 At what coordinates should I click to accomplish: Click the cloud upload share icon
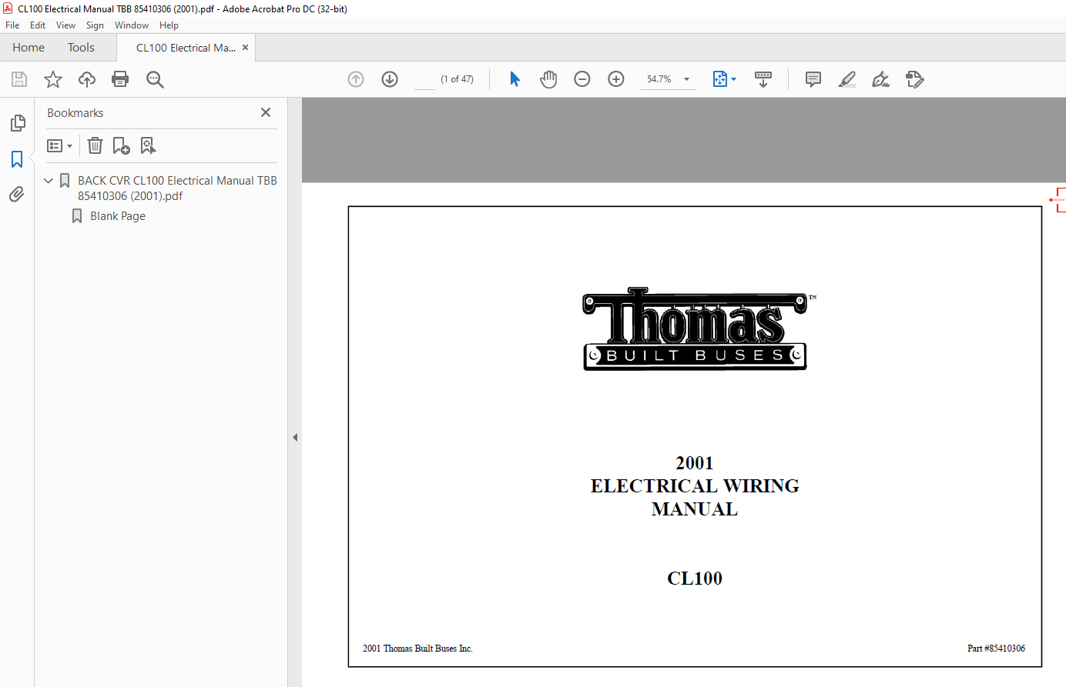[87, 79]
